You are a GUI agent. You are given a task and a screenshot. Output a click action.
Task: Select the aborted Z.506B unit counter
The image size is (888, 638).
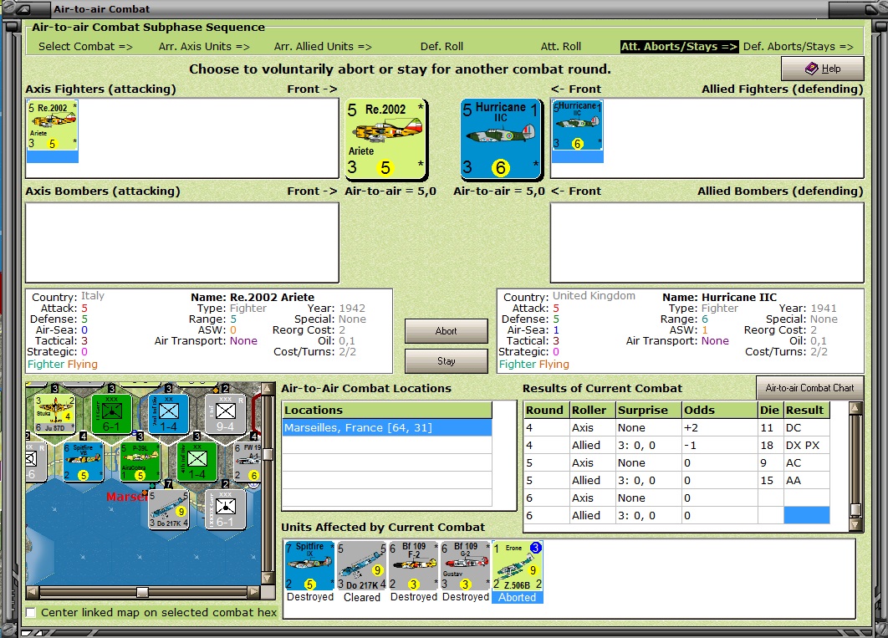[x=518, y=565]
